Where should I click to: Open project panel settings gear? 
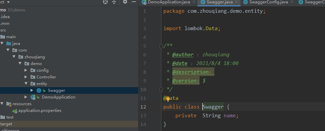pyautogui.click(x=125, y=2)
